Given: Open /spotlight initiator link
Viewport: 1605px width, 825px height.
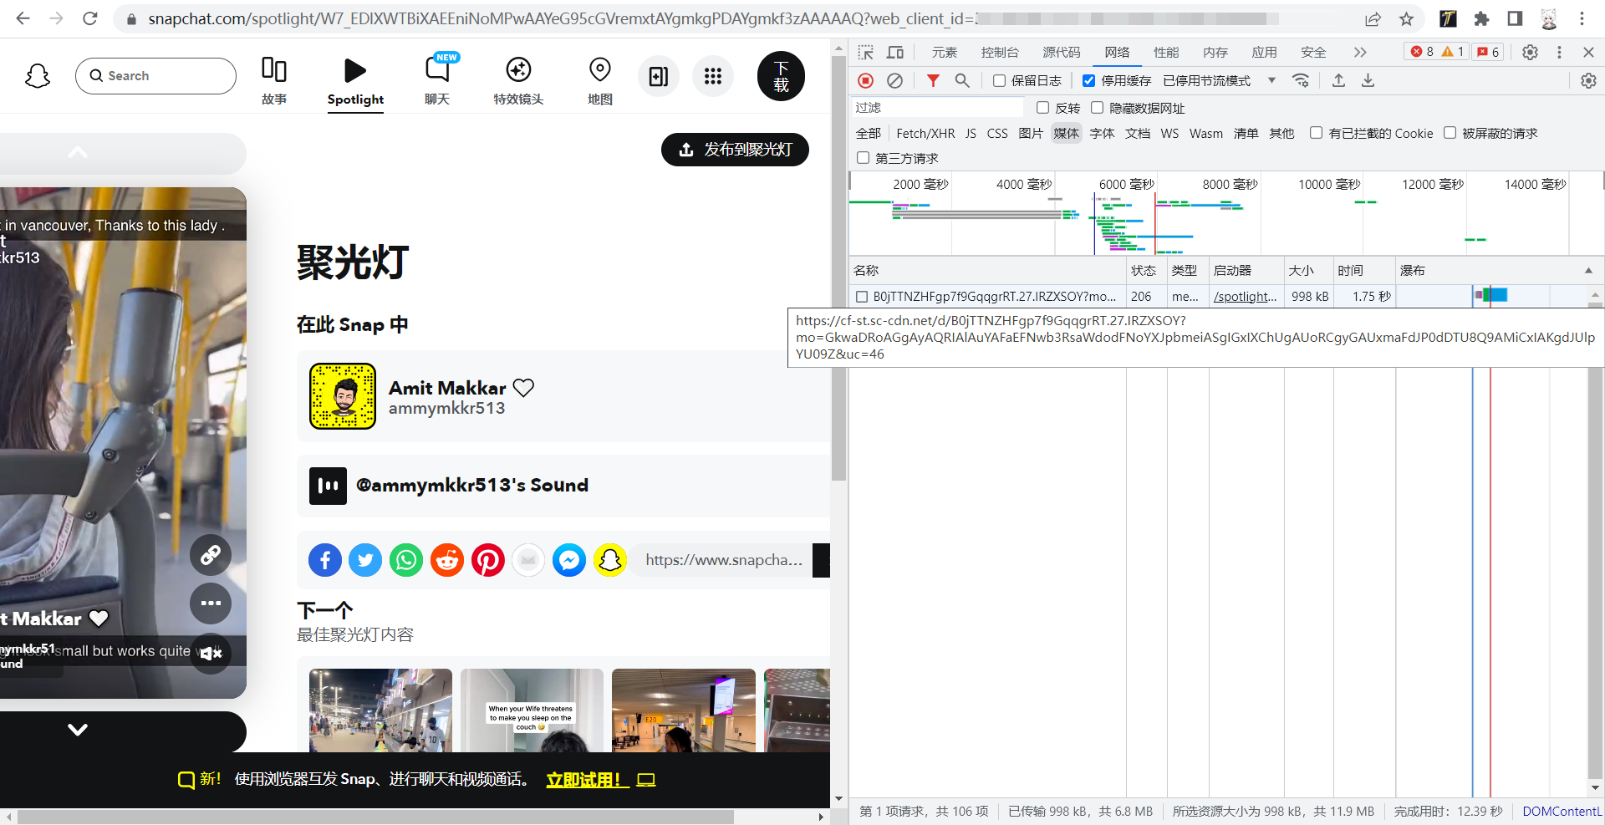Looking at the screenshot, I should coord(1246,297).
